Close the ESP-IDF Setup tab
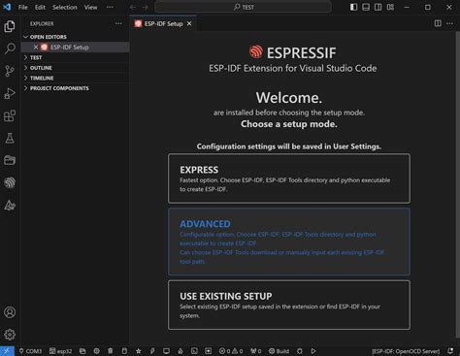 [189, 23]
